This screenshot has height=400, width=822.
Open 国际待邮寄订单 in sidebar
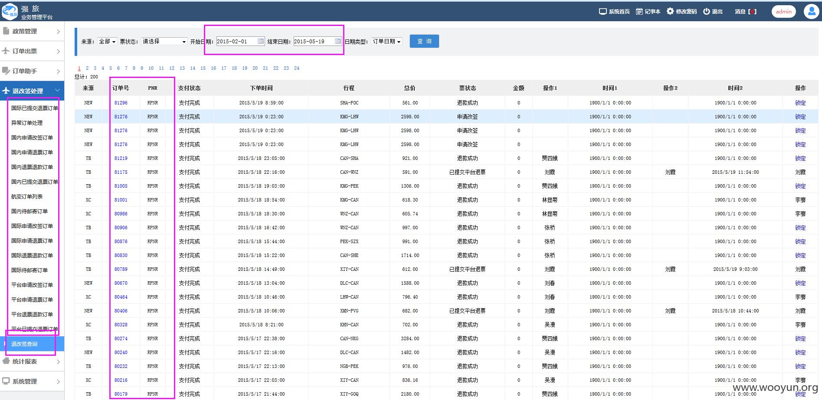tap(29, 270)
